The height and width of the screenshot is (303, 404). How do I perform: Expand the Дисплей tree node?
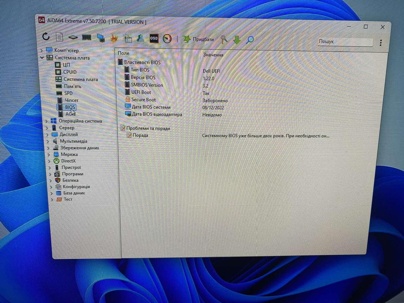(47, 134)
